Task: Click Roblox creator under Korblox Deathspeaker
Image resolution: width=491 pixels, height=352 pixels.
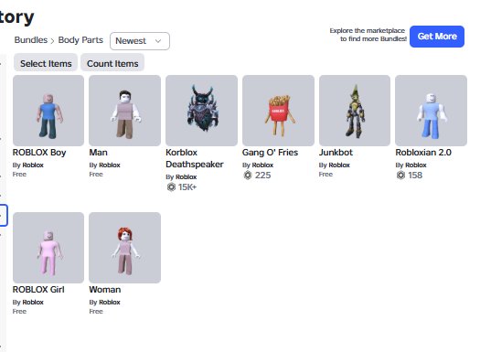Action: coord(186,177)
